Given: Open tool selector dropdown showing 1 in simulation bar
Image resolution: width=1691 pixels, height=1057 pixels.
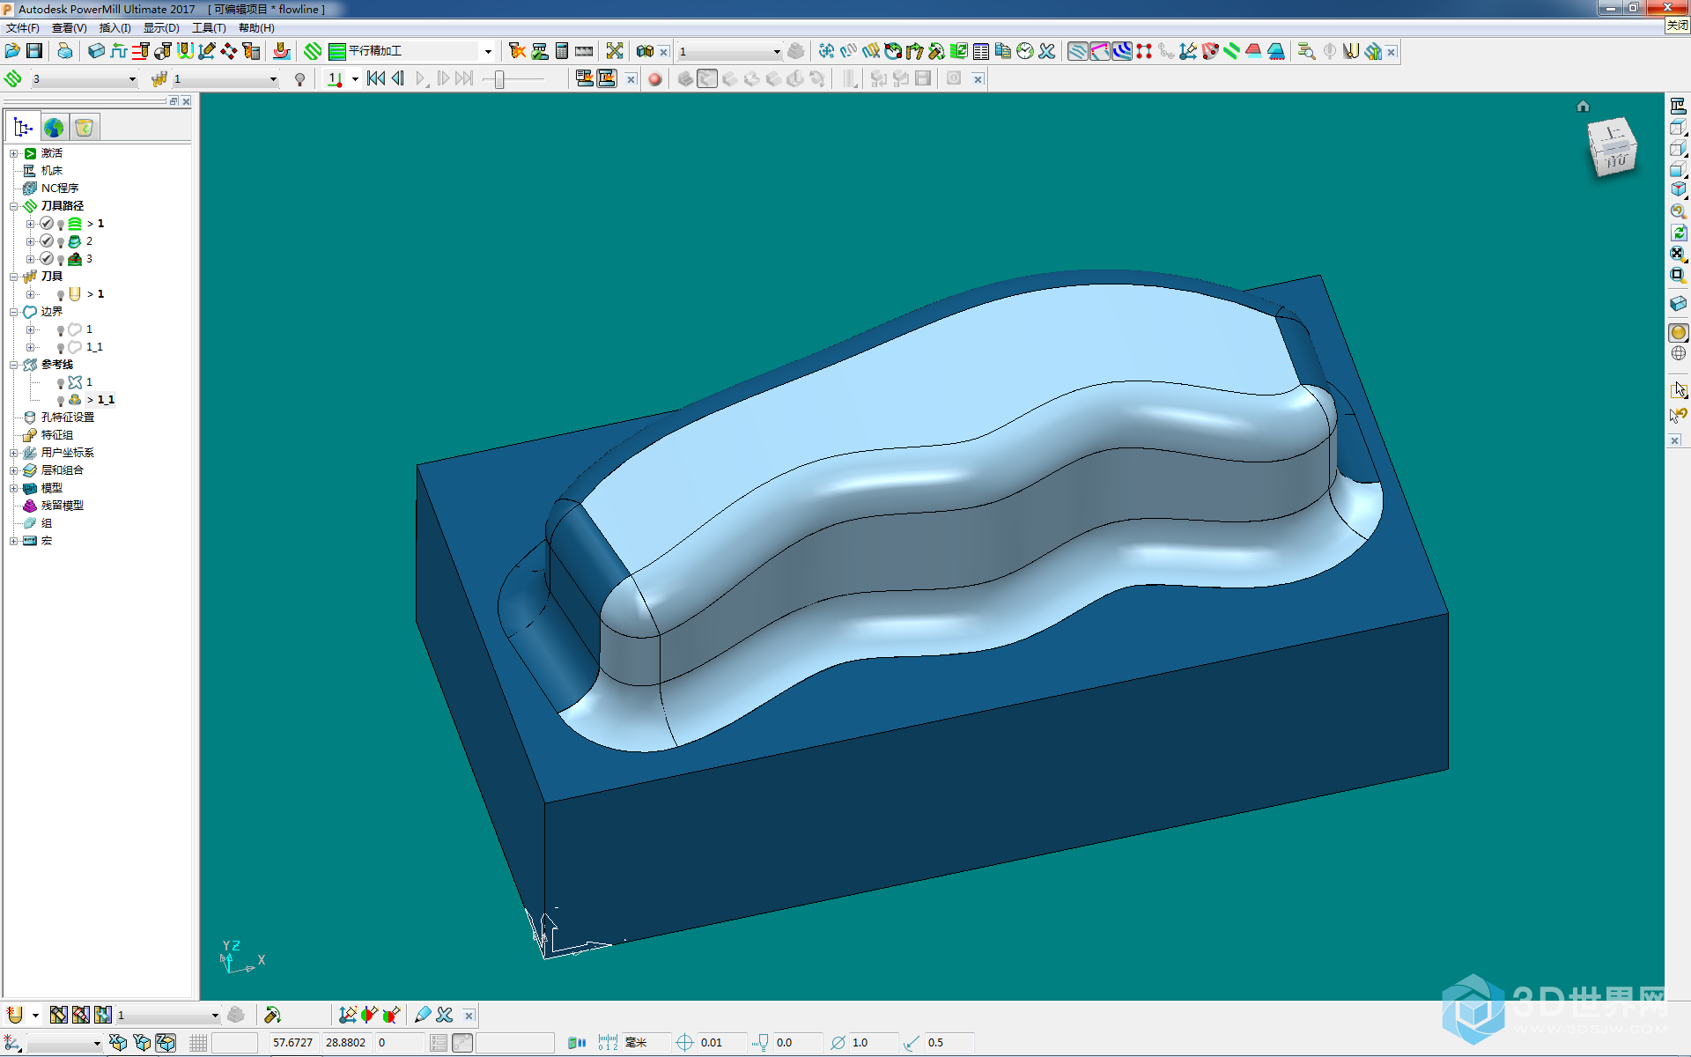Looking at the screenshot, I should [273, 79].
